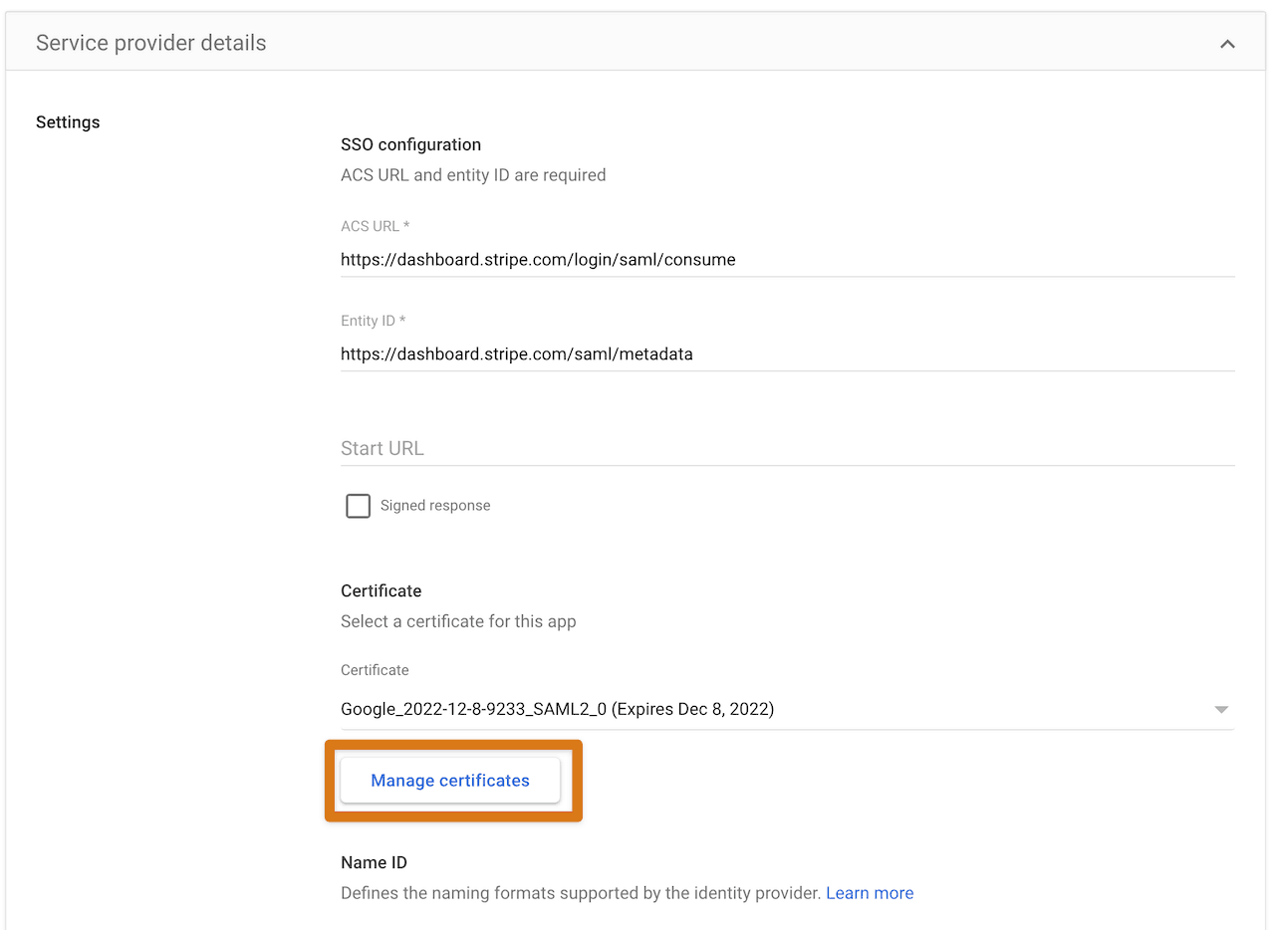This screenshot has width=1275, height=930.
Task: Click the Name ID heading
Action: point(374,862)
